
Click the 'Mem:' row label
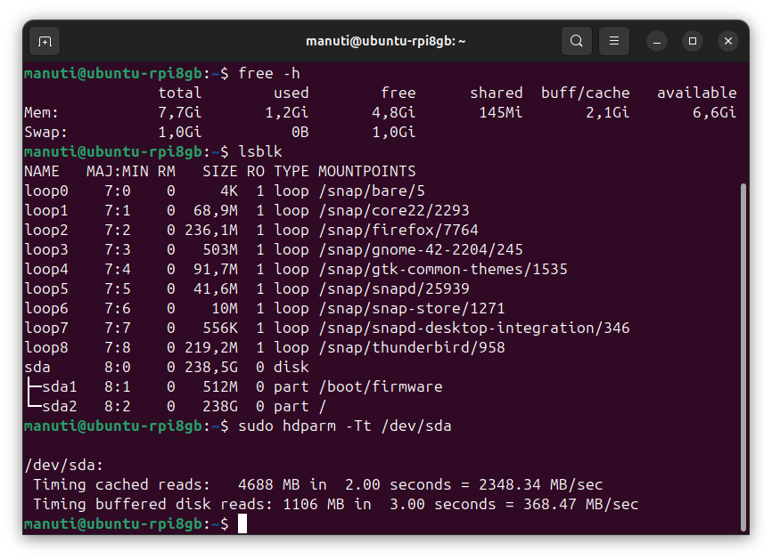(x=41, y=113)
